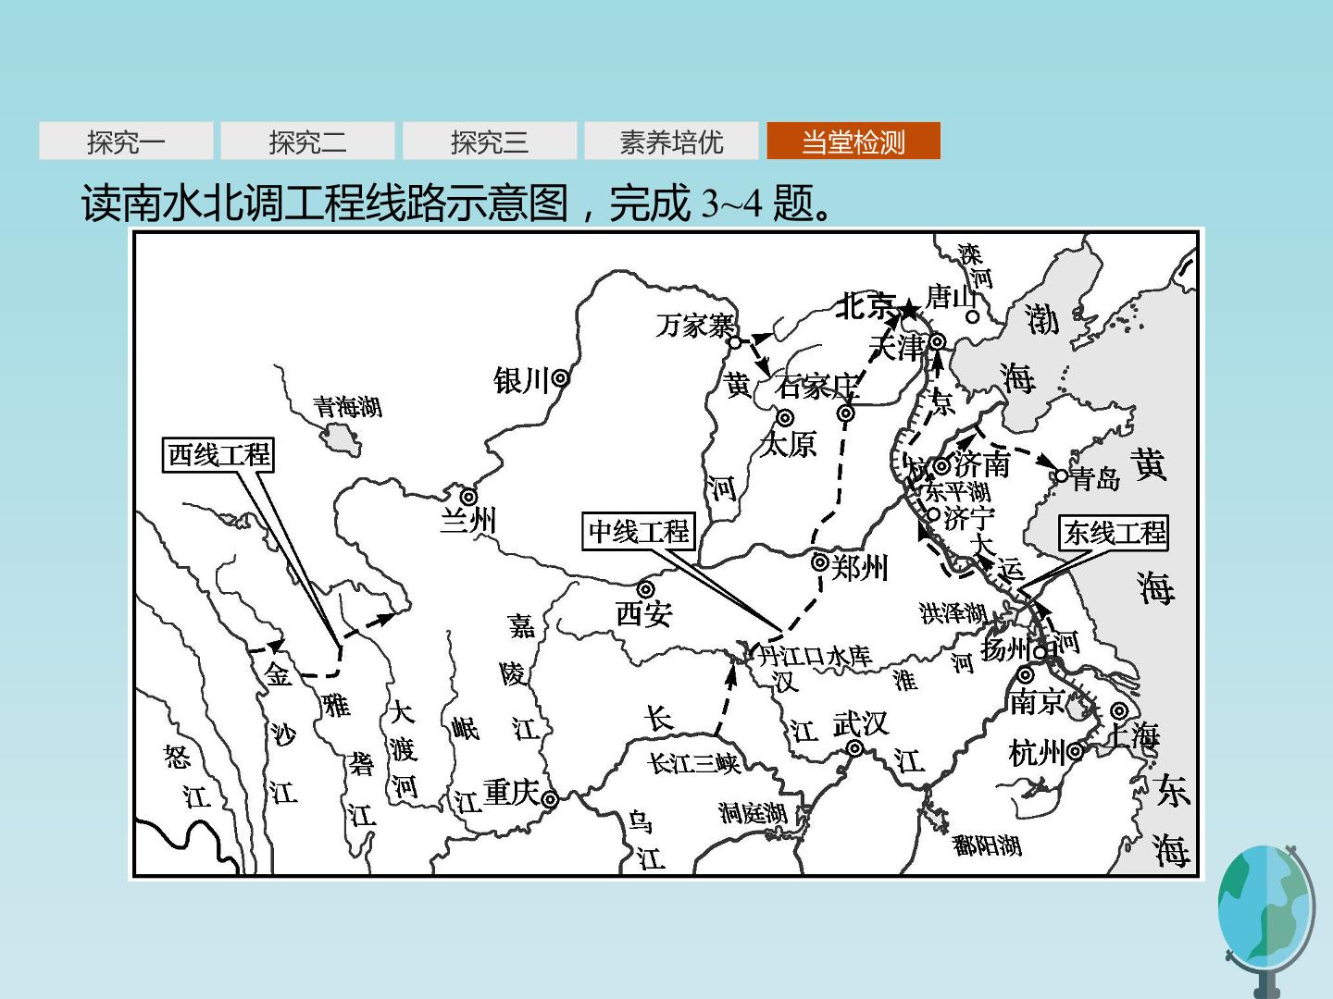The image size is (1333, 999).
Task: Click the 杭州 city label
Action: (x=1036, y=754)
